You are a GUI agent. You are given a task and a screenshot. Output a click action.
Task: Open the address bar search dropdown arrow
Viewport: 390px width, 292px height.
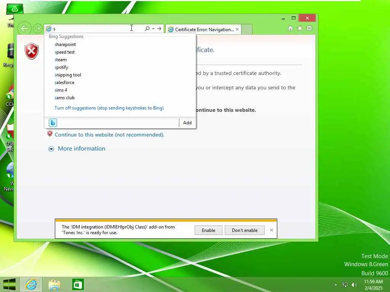[153, 29]
